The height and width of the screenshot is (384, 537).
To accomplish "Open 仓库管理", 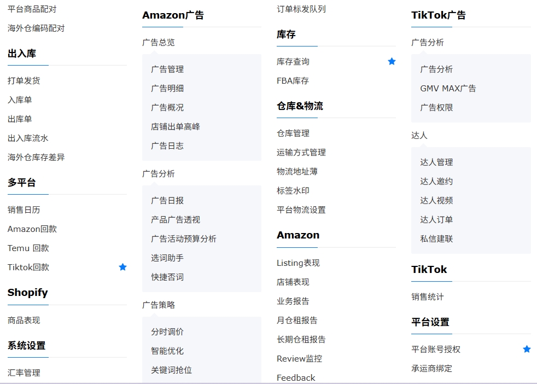I will click(293, 133).
